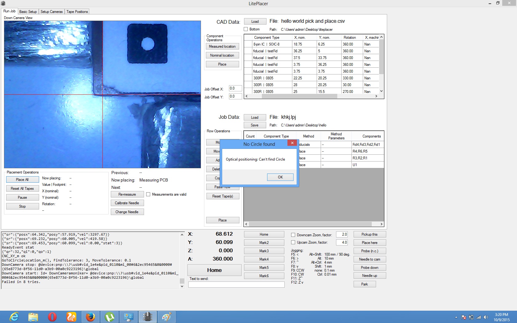
Task: Click Place button under Row Operations
Action: 222,220
